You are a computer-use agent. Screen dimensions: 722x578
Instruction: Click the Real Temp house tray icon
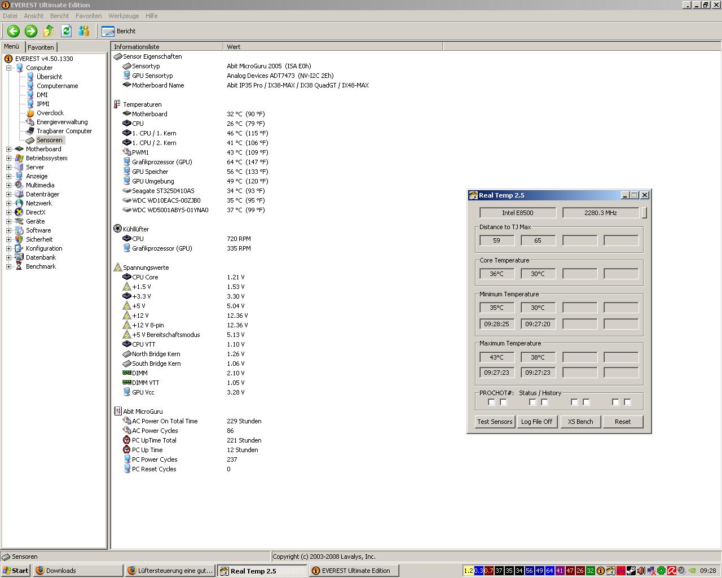click(611, 571)
